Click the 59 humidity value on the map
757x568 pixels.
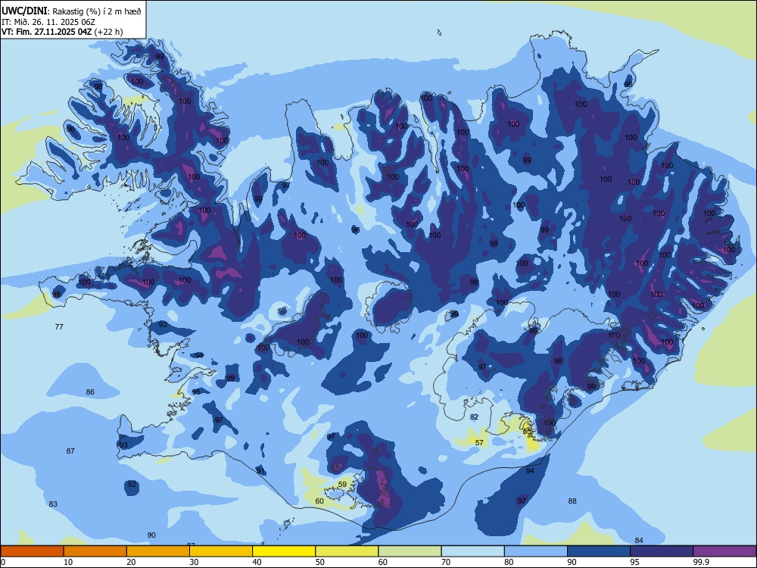[x=342, y=484]
